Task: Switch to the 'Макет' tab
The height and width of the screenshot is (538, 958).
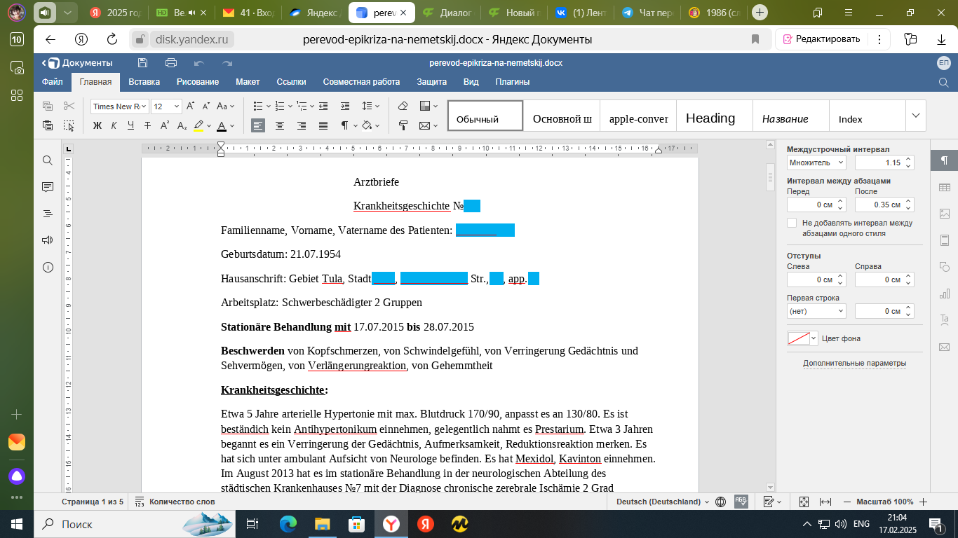Action: point(248,82)
